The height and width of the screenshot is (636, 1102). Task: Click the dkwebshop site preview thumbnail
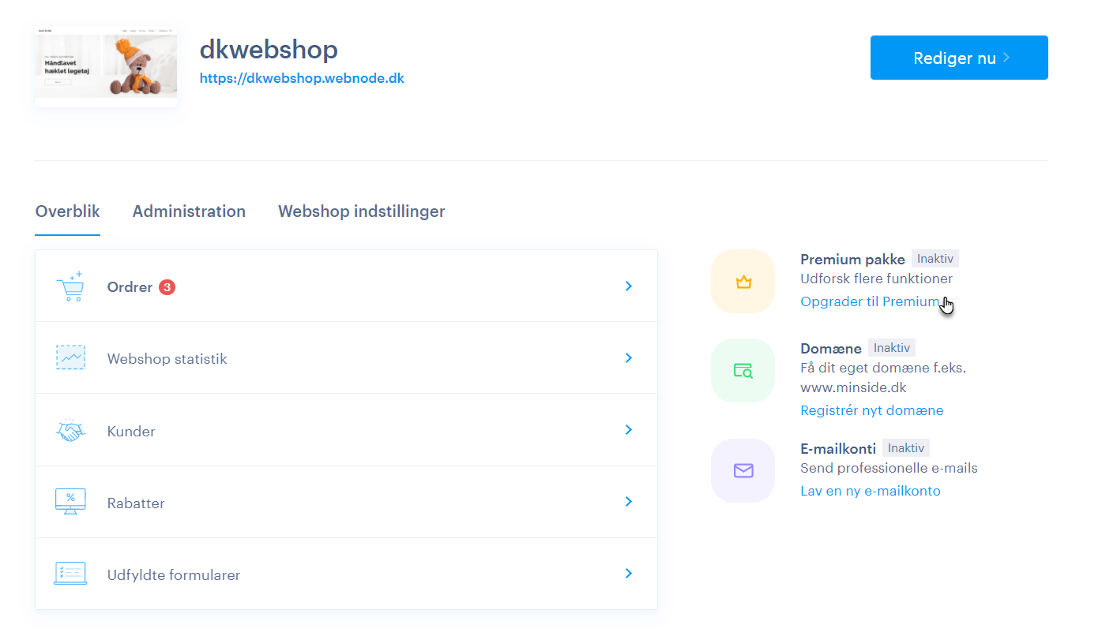point(106,66)
